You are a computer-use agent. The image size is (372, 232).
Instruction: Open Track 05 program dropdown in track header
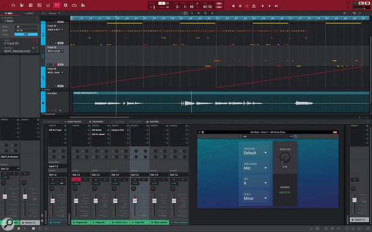(55, 51)
